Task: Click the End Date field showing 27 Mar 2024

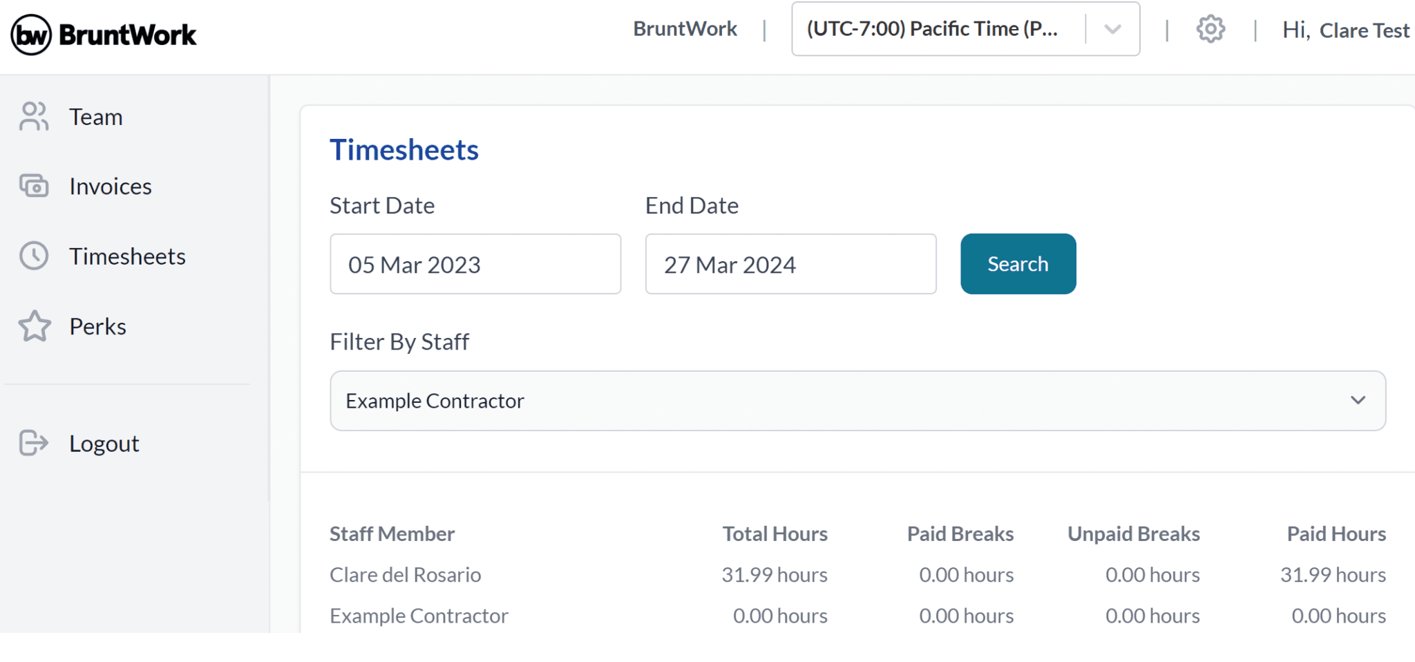Action: tap(790, 264)
